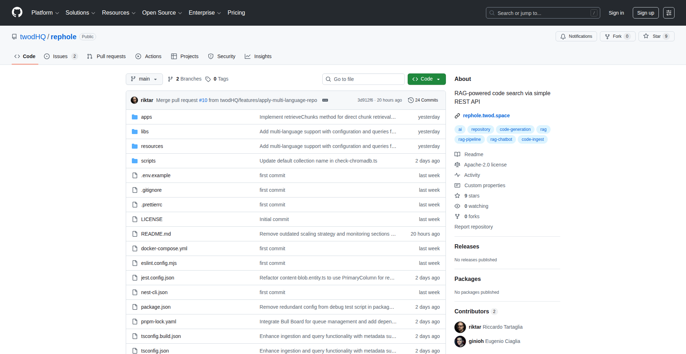Expand commit message ellipsis button
The width and height of the screenshot is (686, 354).
pyautogui.click(x=325, y=100)
